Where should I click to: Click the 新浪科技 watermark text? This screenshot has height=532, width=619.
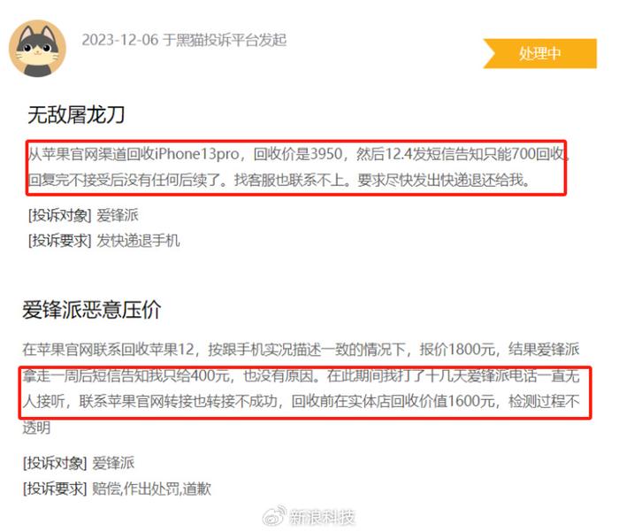[x=322, y=517]
